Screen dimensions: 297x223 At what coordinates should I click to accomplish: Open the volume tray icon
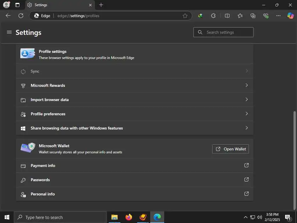click(x=260, y=217)
